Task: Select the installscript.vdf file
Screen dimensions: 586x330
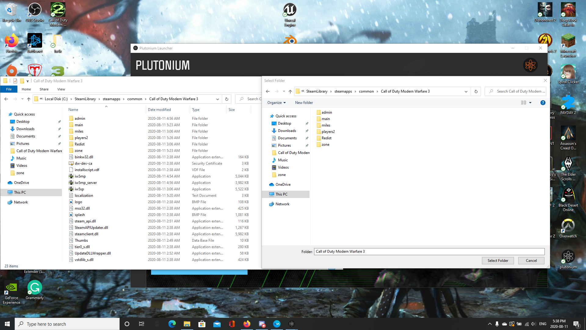Action: 87,170
